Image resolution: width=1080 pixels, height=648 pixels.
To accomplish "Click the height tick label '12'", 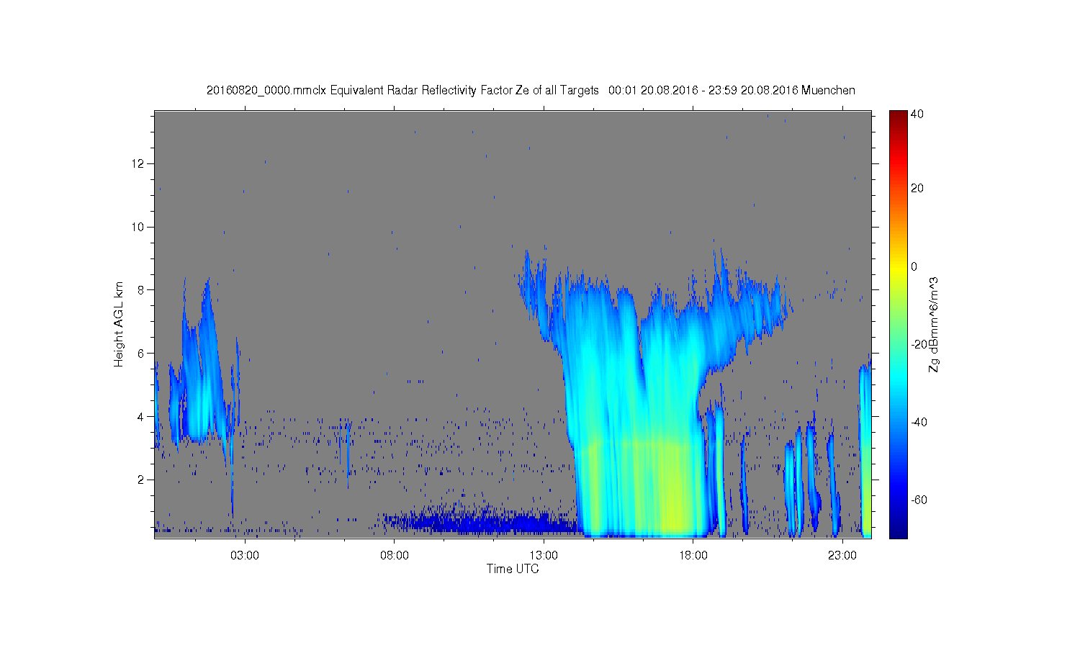I will pos(138,163).
